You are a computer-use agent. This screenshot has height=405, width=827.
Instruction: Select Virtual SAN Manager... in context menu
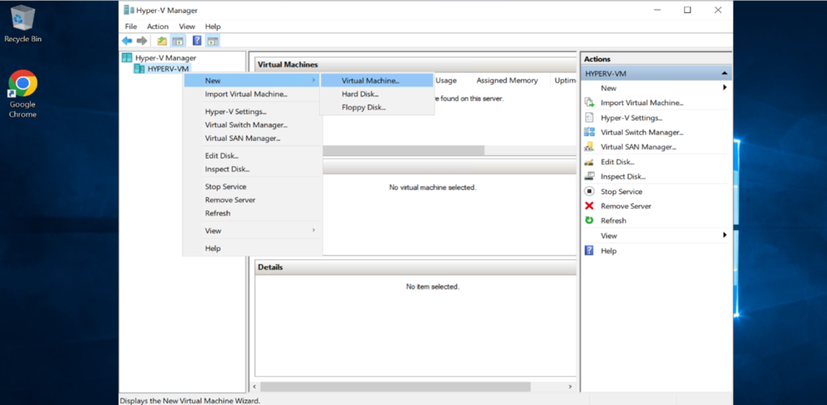tap(252, 138)
